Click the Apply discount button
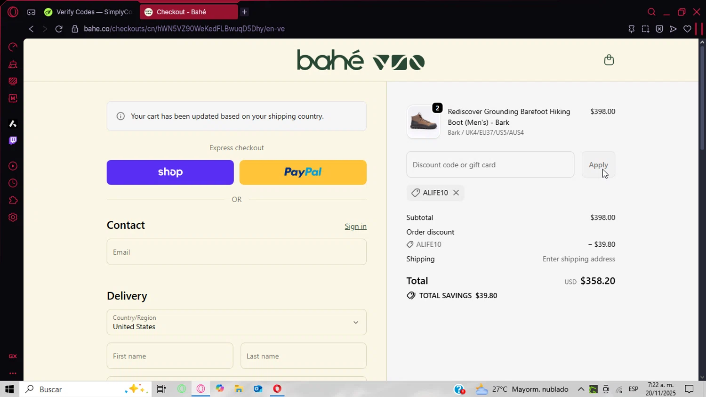 pyautogui.click(x=599, y=165)
